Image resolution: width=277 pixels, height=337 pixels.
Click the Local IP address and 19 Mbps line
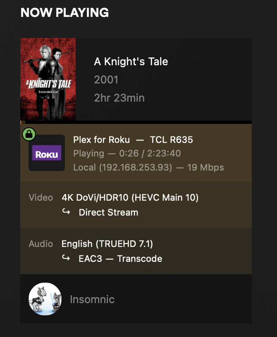point(149,167)
